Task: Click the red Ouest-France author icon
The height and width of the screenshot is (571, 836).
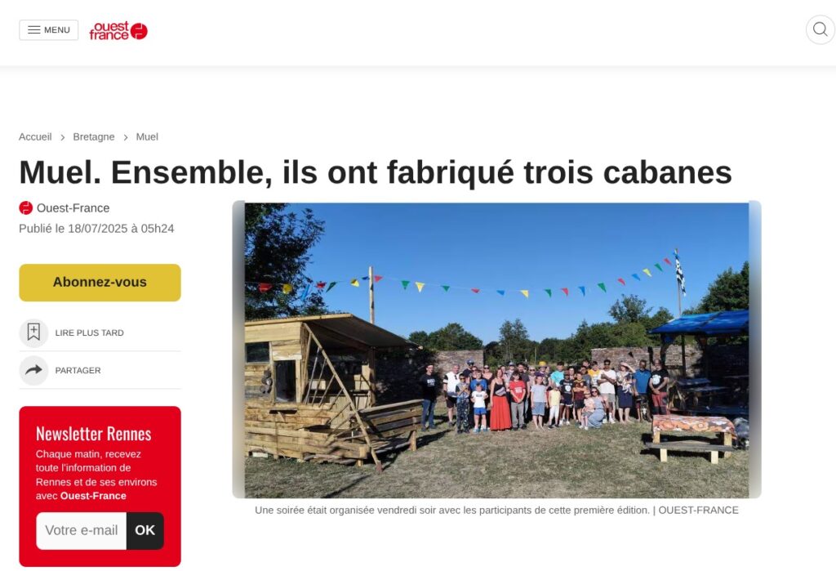Action: coord(25,207)
